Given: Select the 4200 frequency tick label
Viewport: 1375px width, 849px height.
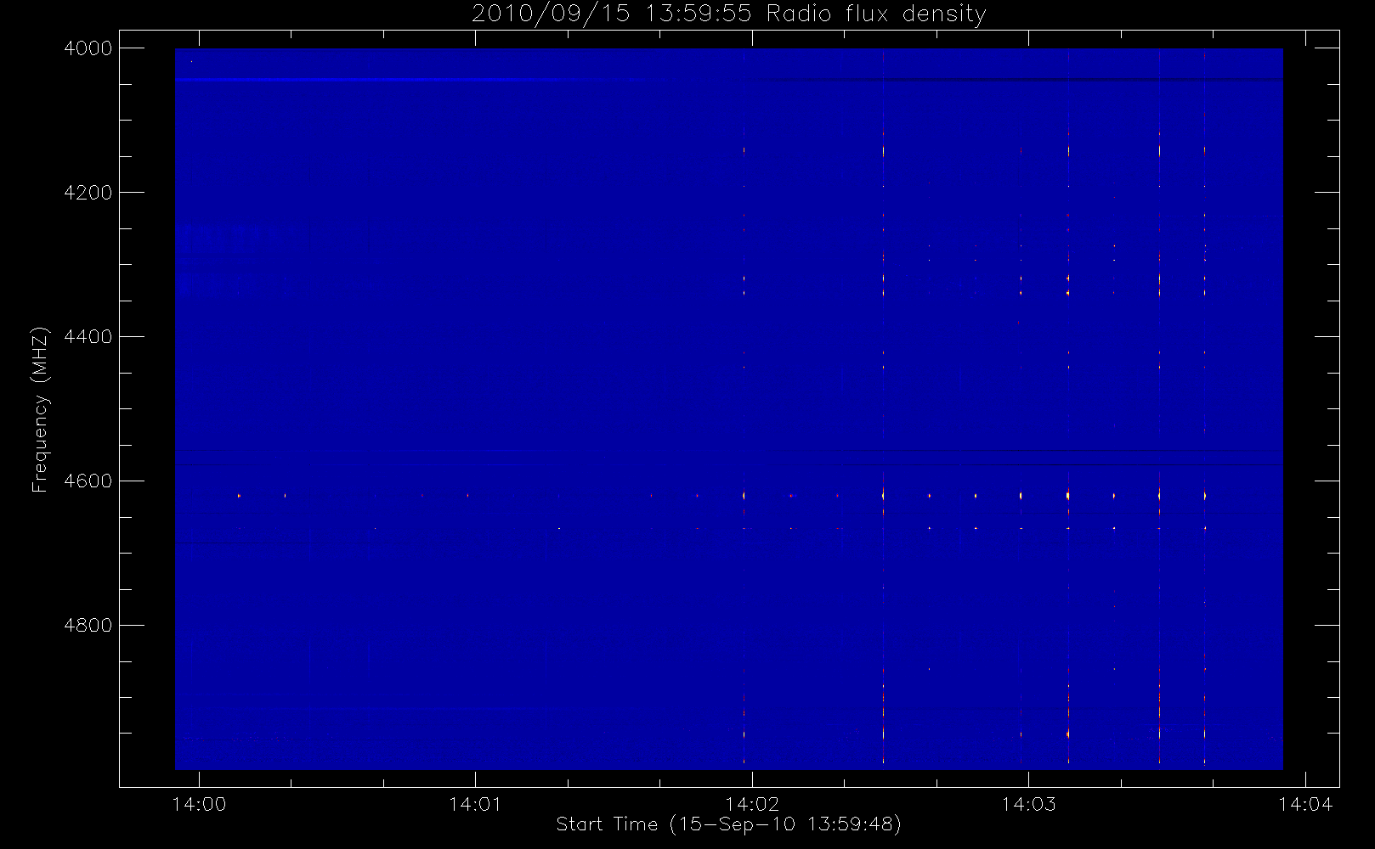Looking at the screenshot, I should coord(88,193).
